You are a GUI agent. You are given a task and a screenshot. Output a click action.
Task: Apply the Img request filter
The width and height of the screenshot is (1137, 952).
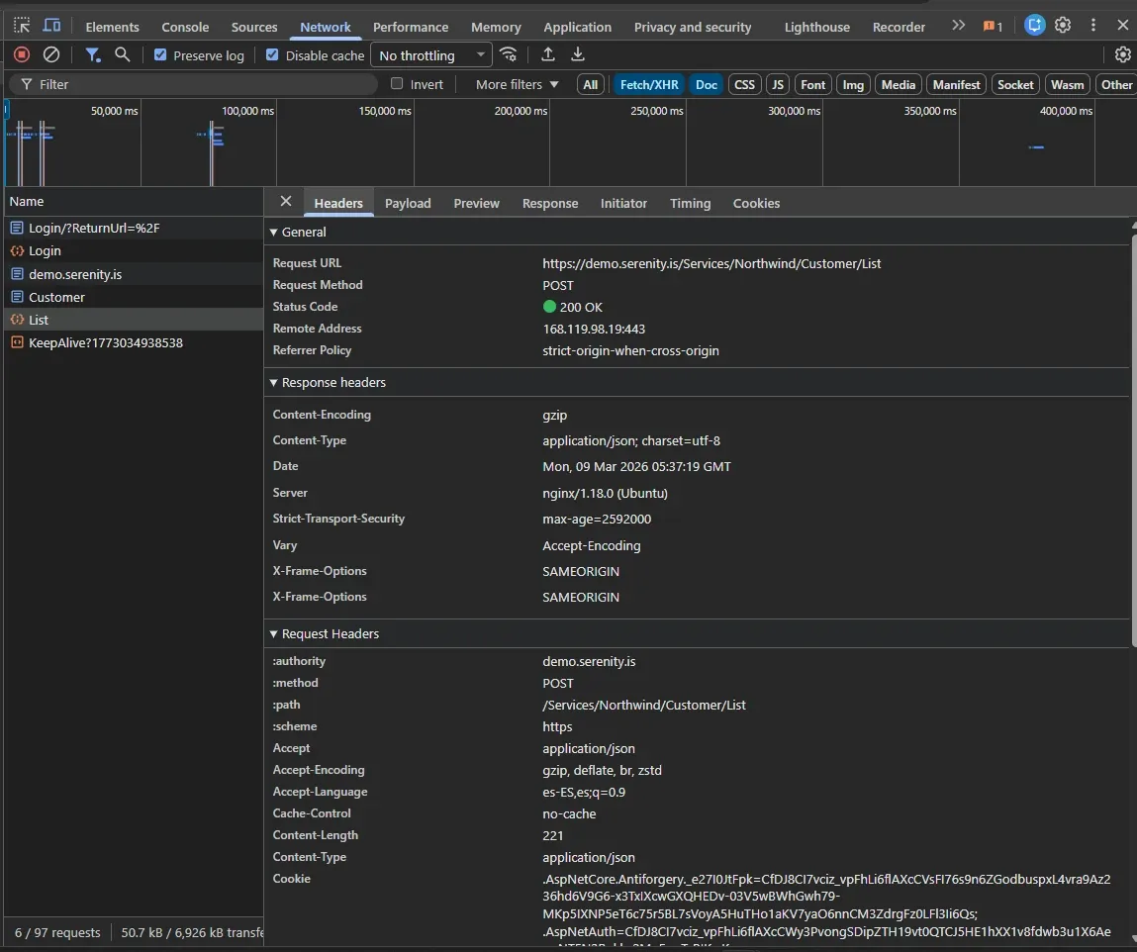852,84
